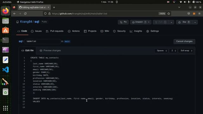Launch the text editor dock icon
Viewport: 203px width, 114px height.
5,60
